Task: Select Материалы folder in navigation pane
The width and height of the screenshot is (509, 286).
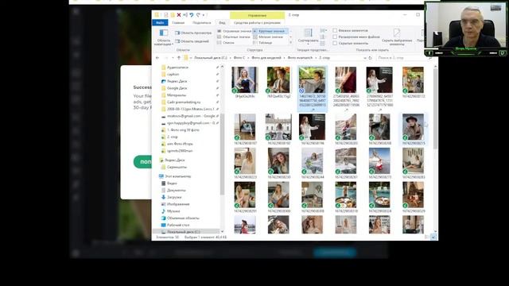Action: click(x=177, y=95)
